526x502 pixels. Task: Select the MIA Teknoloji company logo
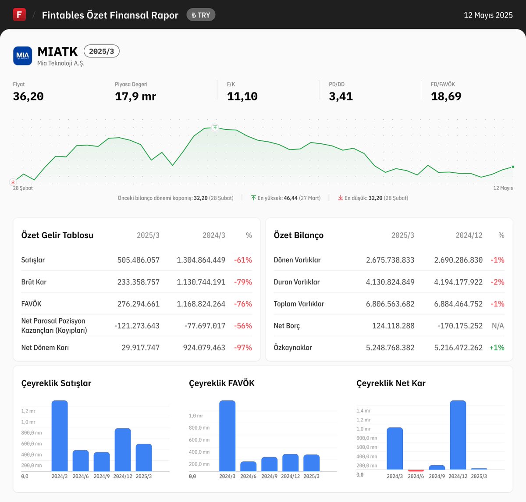tap(22, 56)
